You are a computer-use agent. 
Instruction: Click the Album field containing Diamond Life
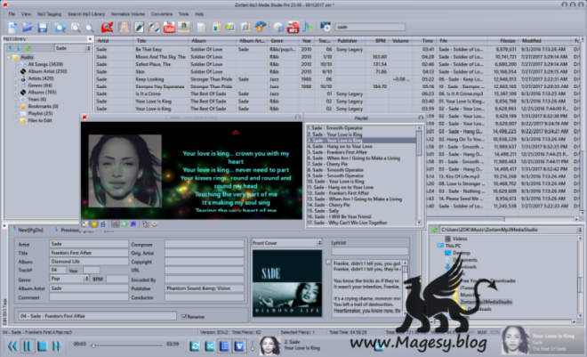coord(89,262)
